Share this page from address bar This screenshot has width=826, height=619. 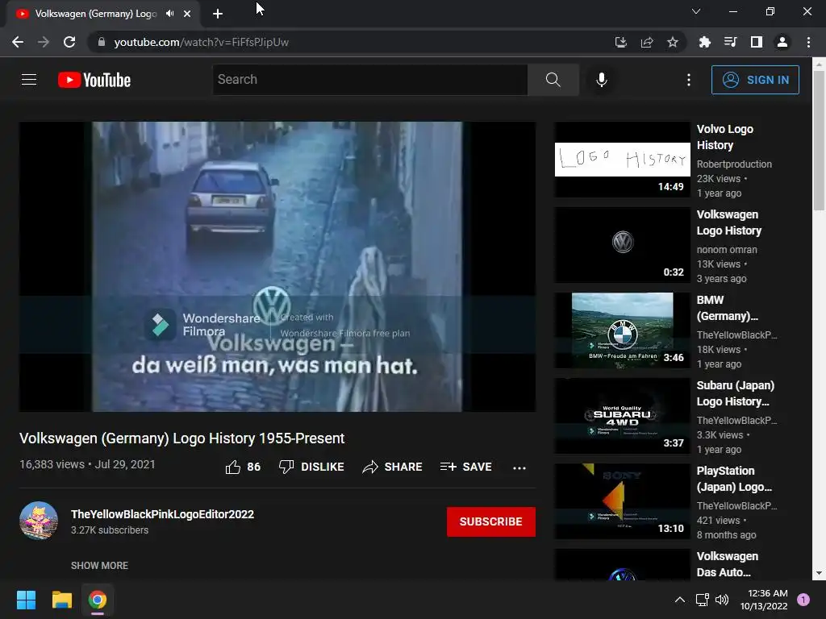647,42
